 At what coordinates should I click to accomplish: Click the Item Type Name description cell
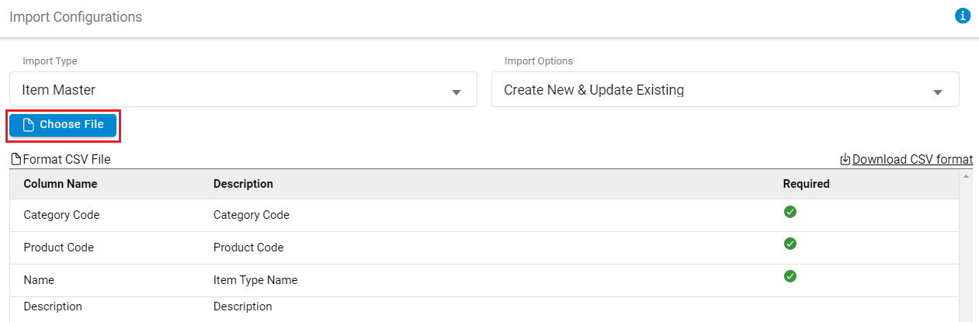[255, 280]
